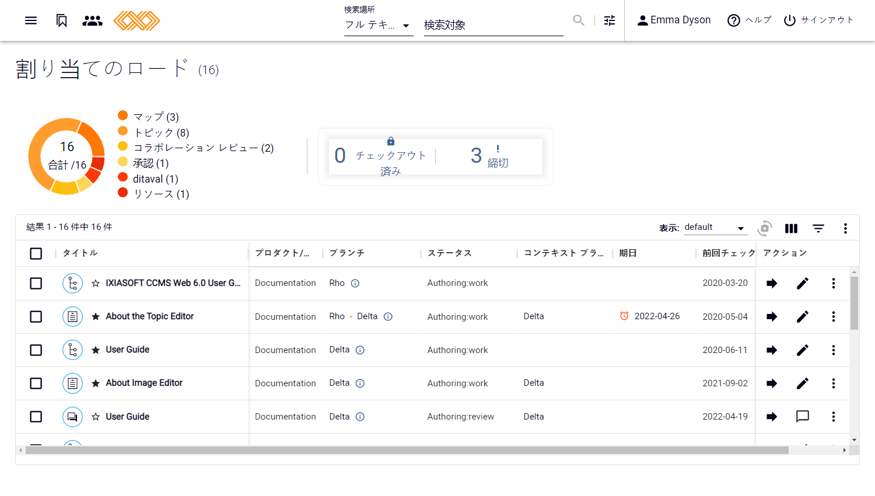Viewport: 875px width, 496px height.
Task: Open the column chooser icon
Action: tap(791, 228)
